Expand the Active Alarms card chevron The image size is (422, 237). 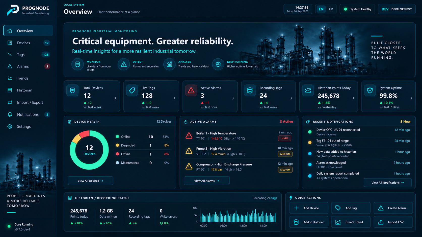pos(233,98)
